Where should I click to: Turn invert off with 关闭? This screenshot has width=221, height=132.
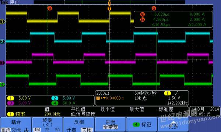click(x=87, y=129)
